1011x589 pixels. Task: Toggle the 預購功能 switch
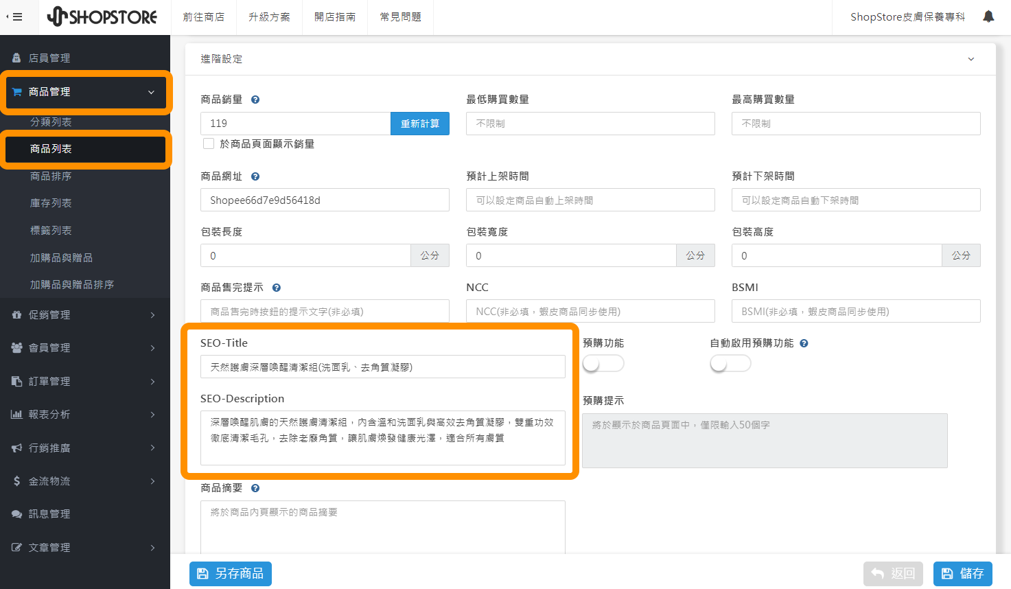pos(603,363)
